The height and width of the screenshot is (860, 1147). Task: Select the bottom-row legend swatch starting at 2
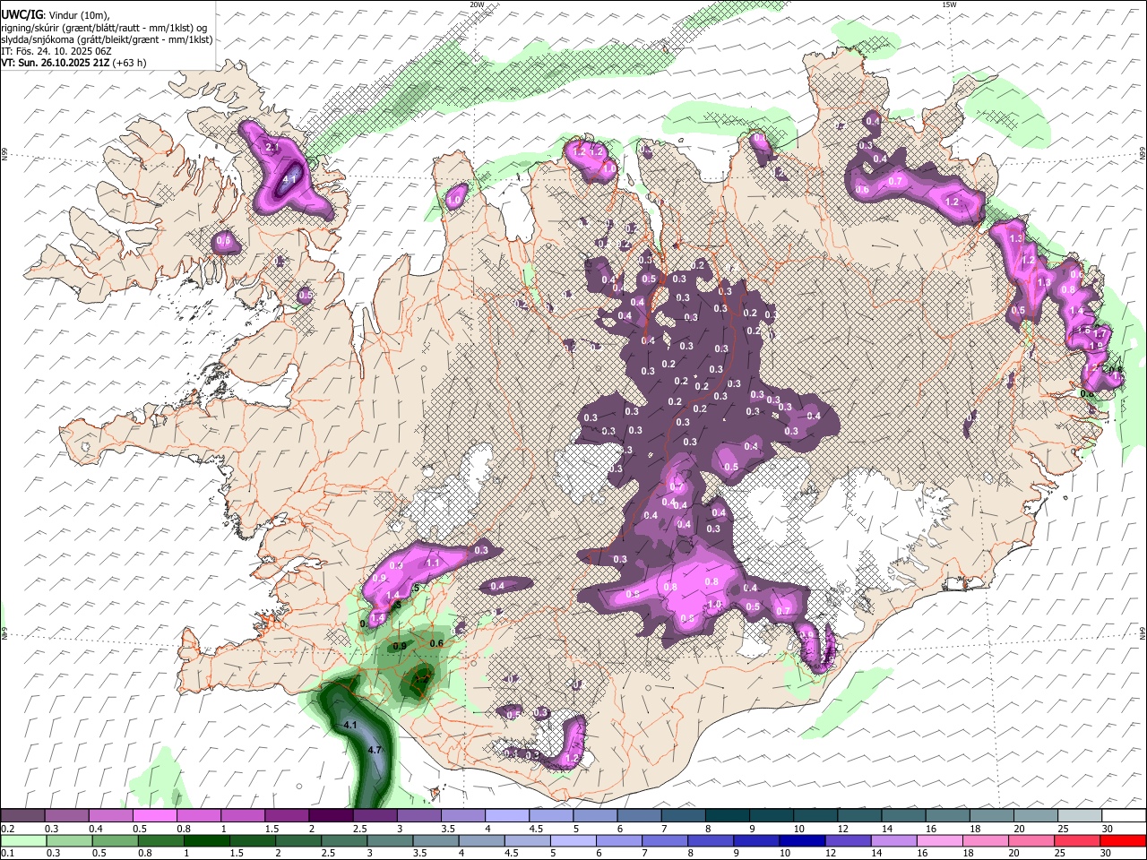298,840
